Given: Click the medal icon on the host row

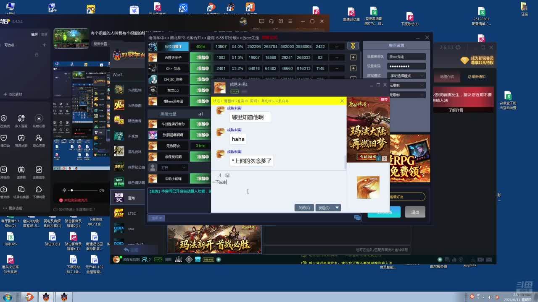Looking at the screenshot, I should coord(353,46).
